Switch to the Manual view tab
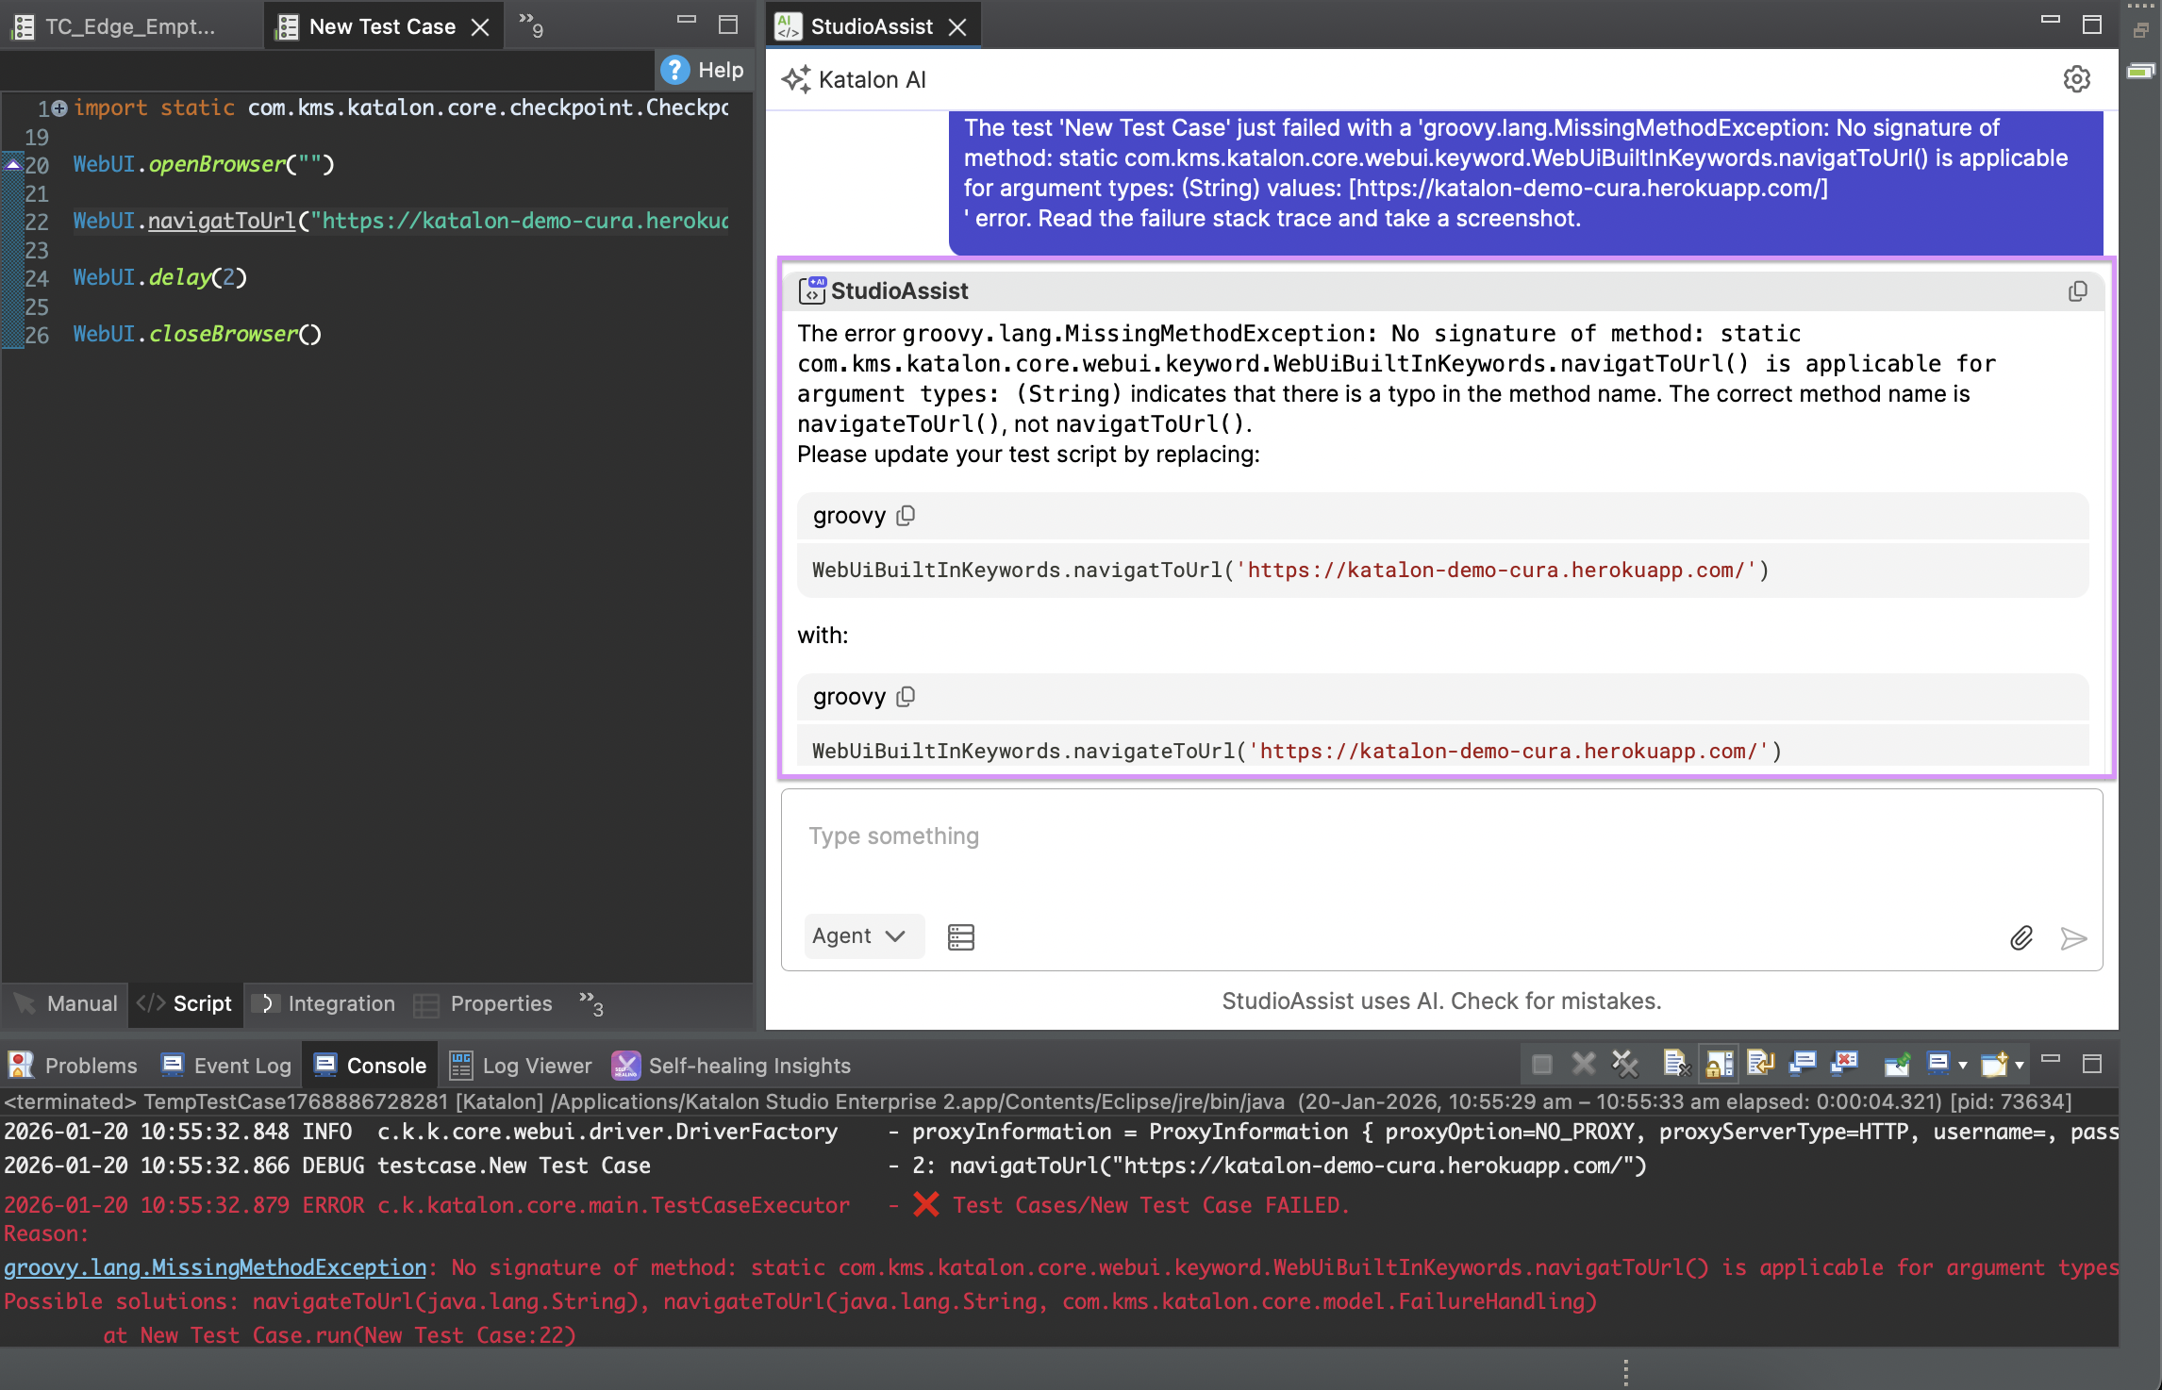 [x=67, y=1003]
